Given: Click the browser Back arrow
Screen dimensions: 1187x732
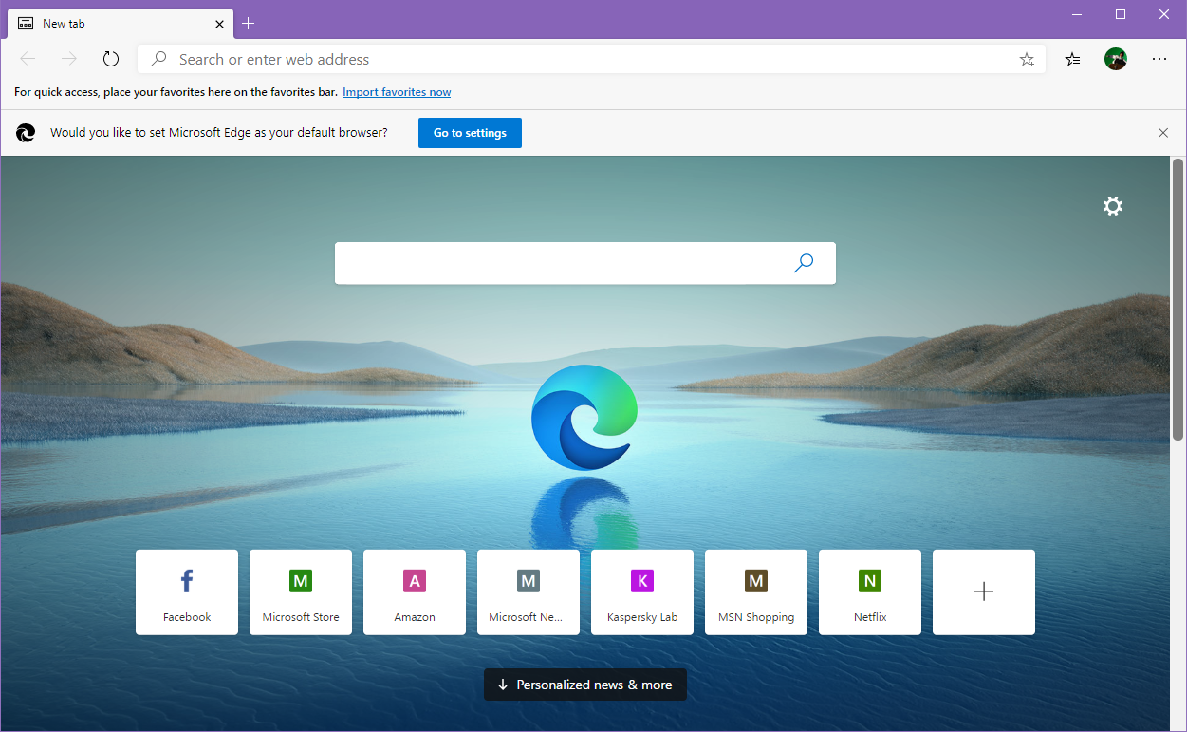Looking at the screenshot, I should [28, 59].
